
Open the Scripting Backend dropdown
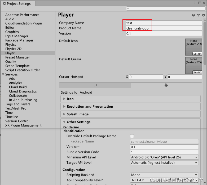(x=164, y=175)
